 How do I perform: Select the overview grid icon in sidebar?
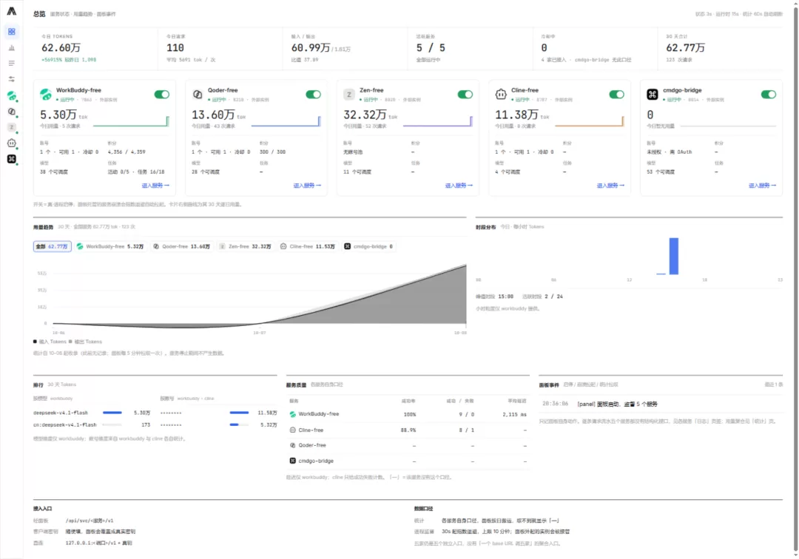pyautogui.click(x=11, y=32)
